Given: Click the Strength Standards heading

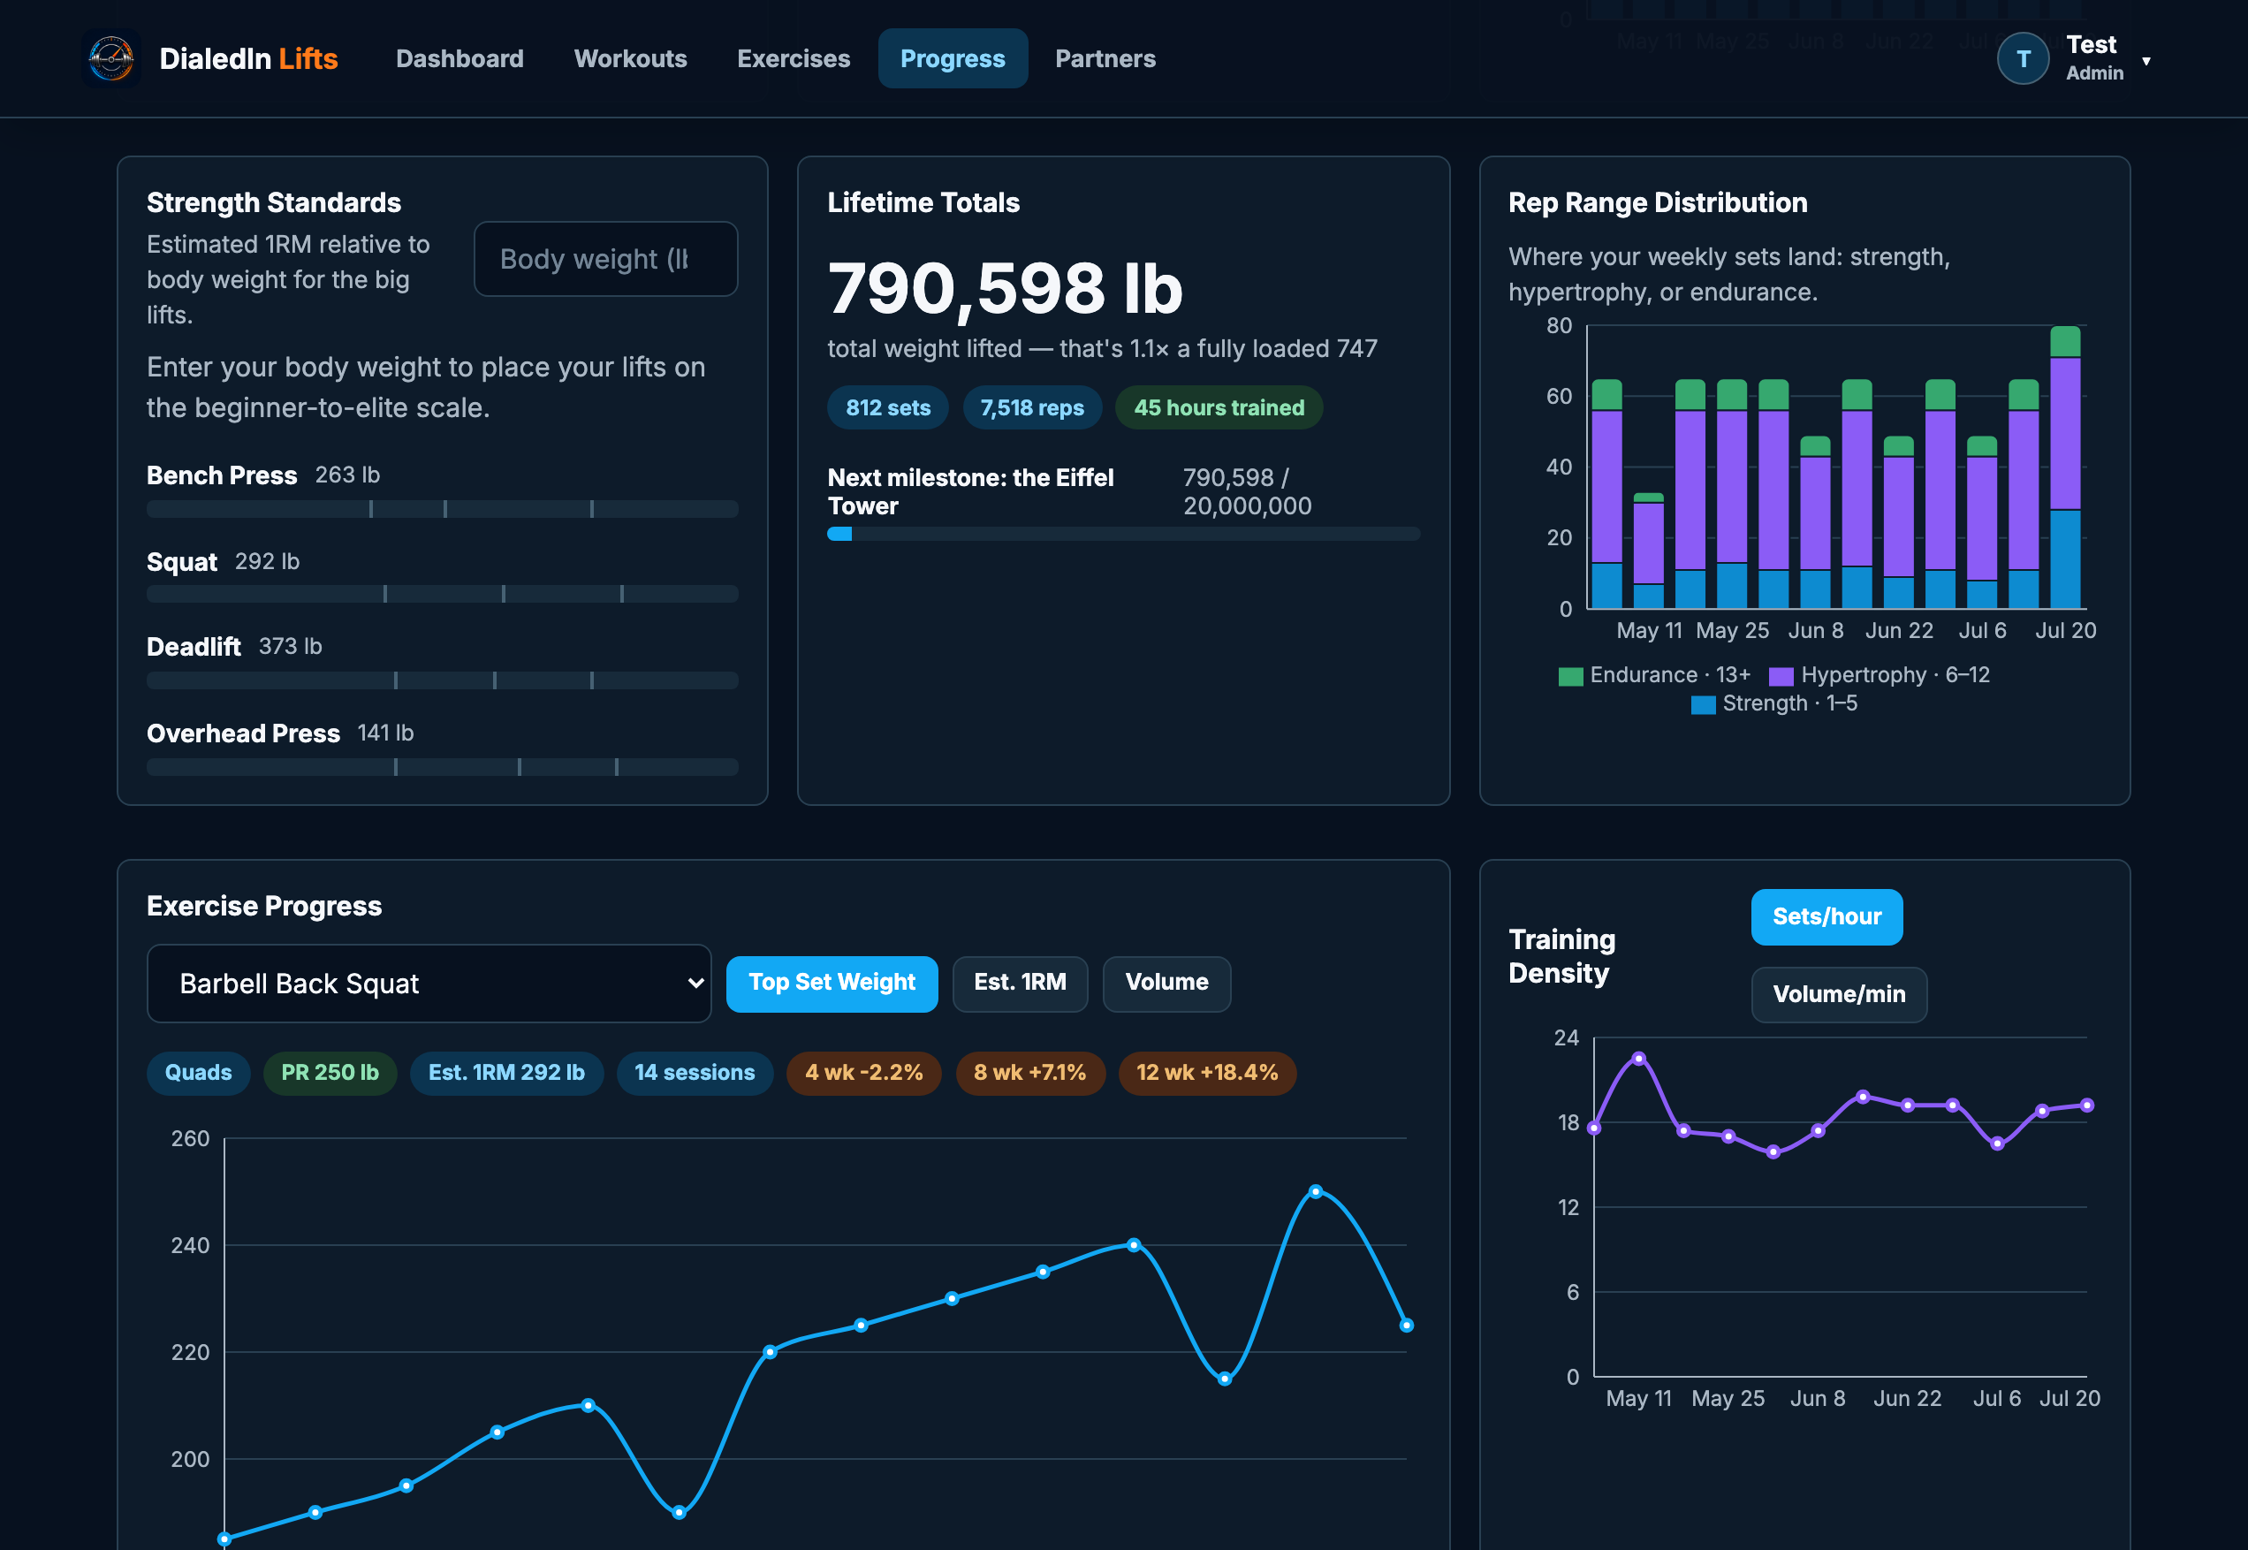Looking at the screenshot, I should coord(274,202).
